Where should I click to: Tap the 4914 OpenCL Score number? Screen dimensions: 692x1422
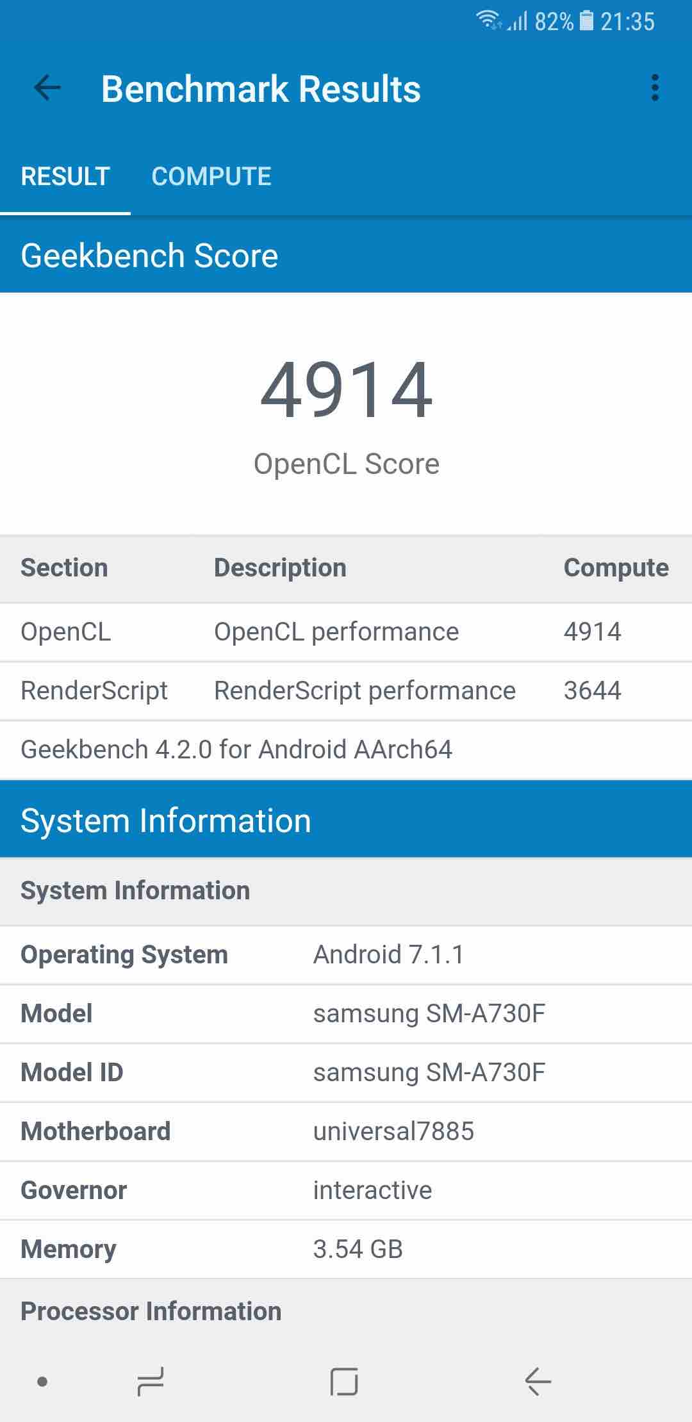[x=347, y=390]
